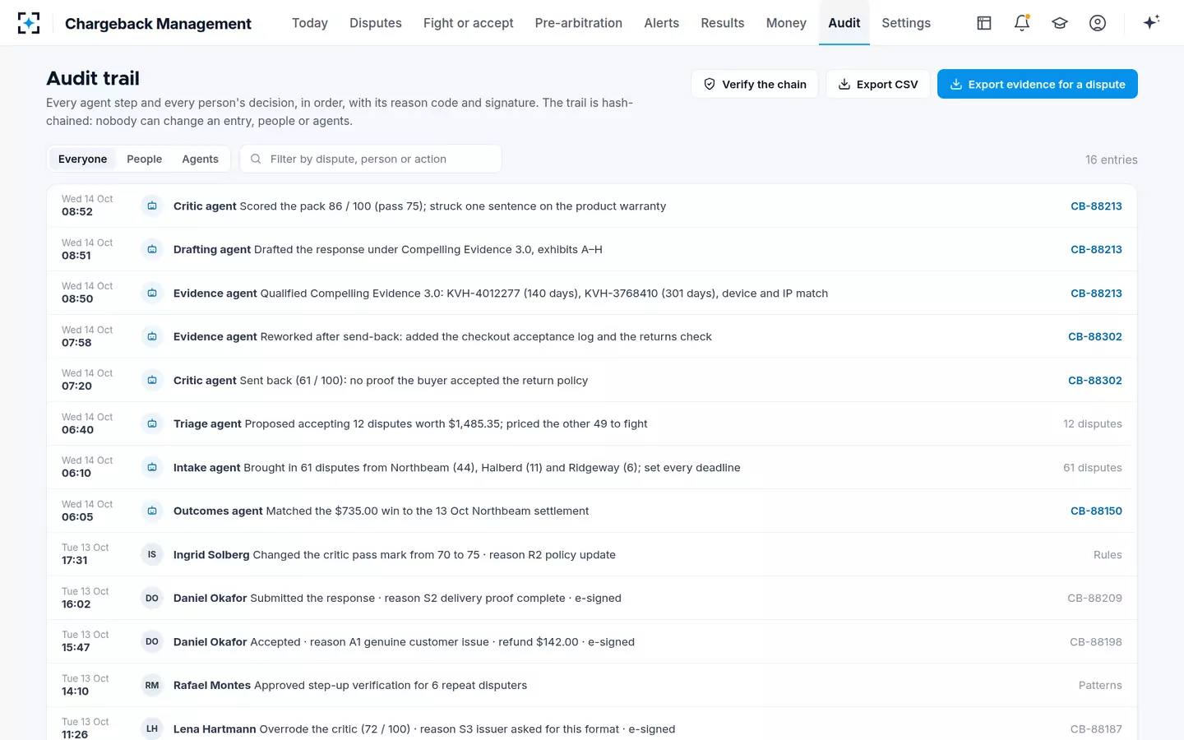
Task: Click Ingrid Solberg's IS avatar
Action: click(x=152, y=554)
